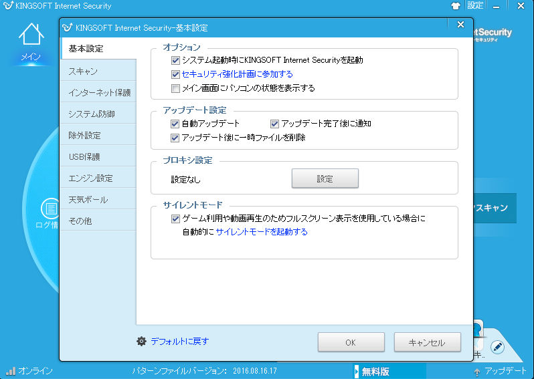Viewport: 534px width, 379px height.
Task: Toggle delete temp files after update checkbox
Action: [x=175, y=138]
